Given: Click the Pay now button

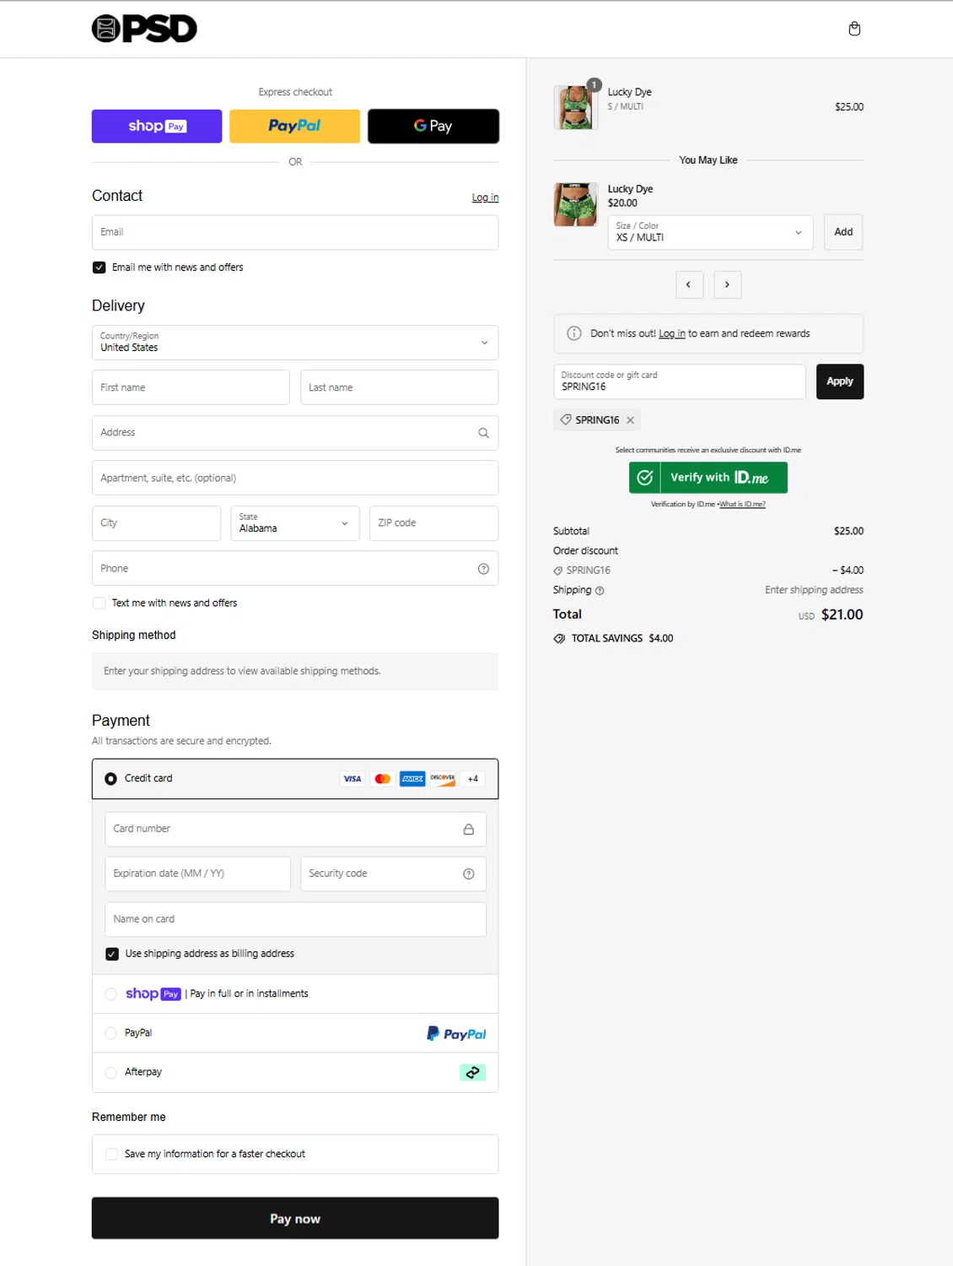Looking at the screenshot, I should coord(294,1218).
